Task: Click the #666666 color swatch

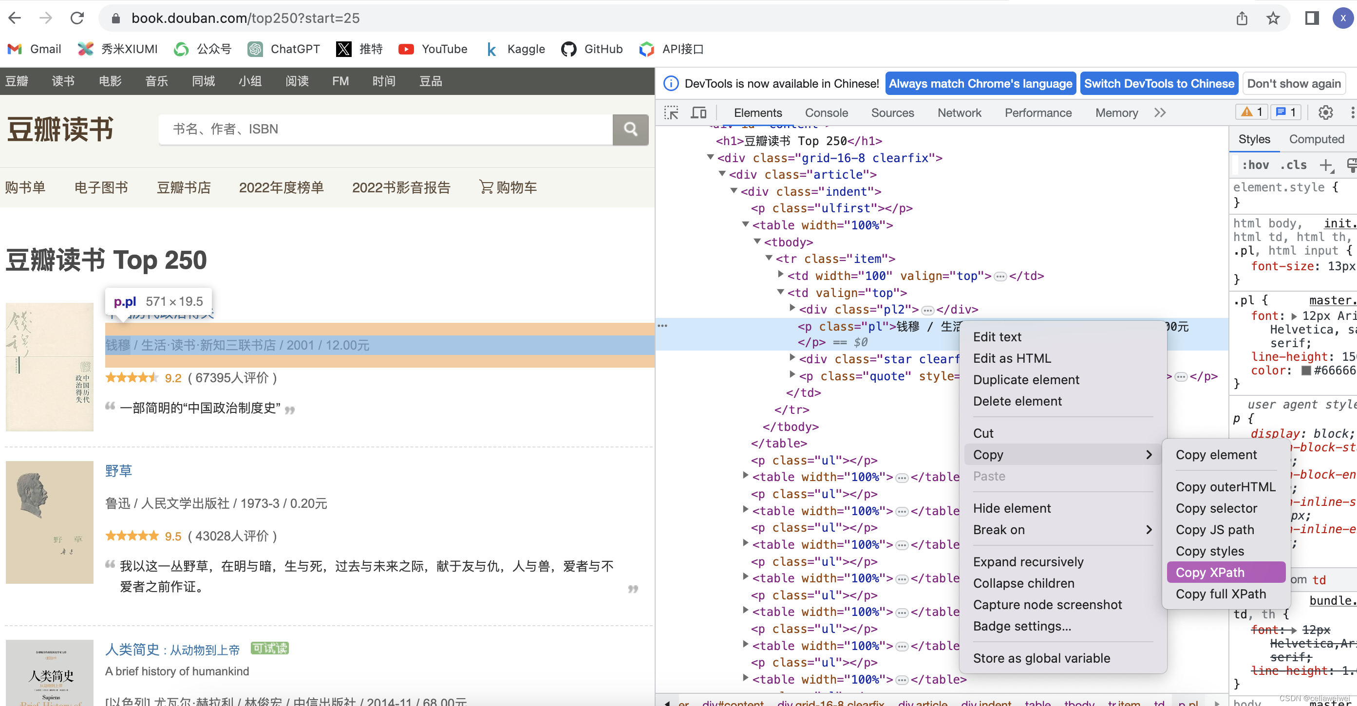Action: coord(1306,371)
